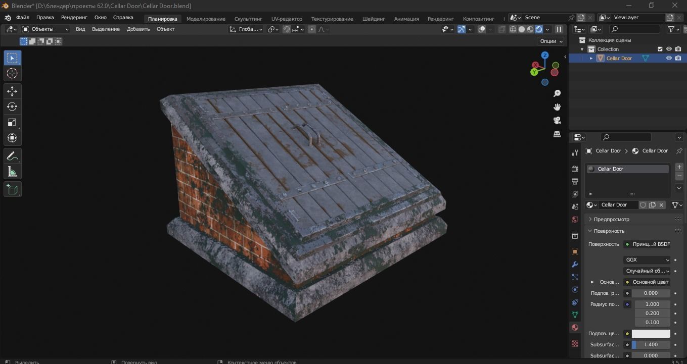Pause viewport render preview

tap(559, 29)
